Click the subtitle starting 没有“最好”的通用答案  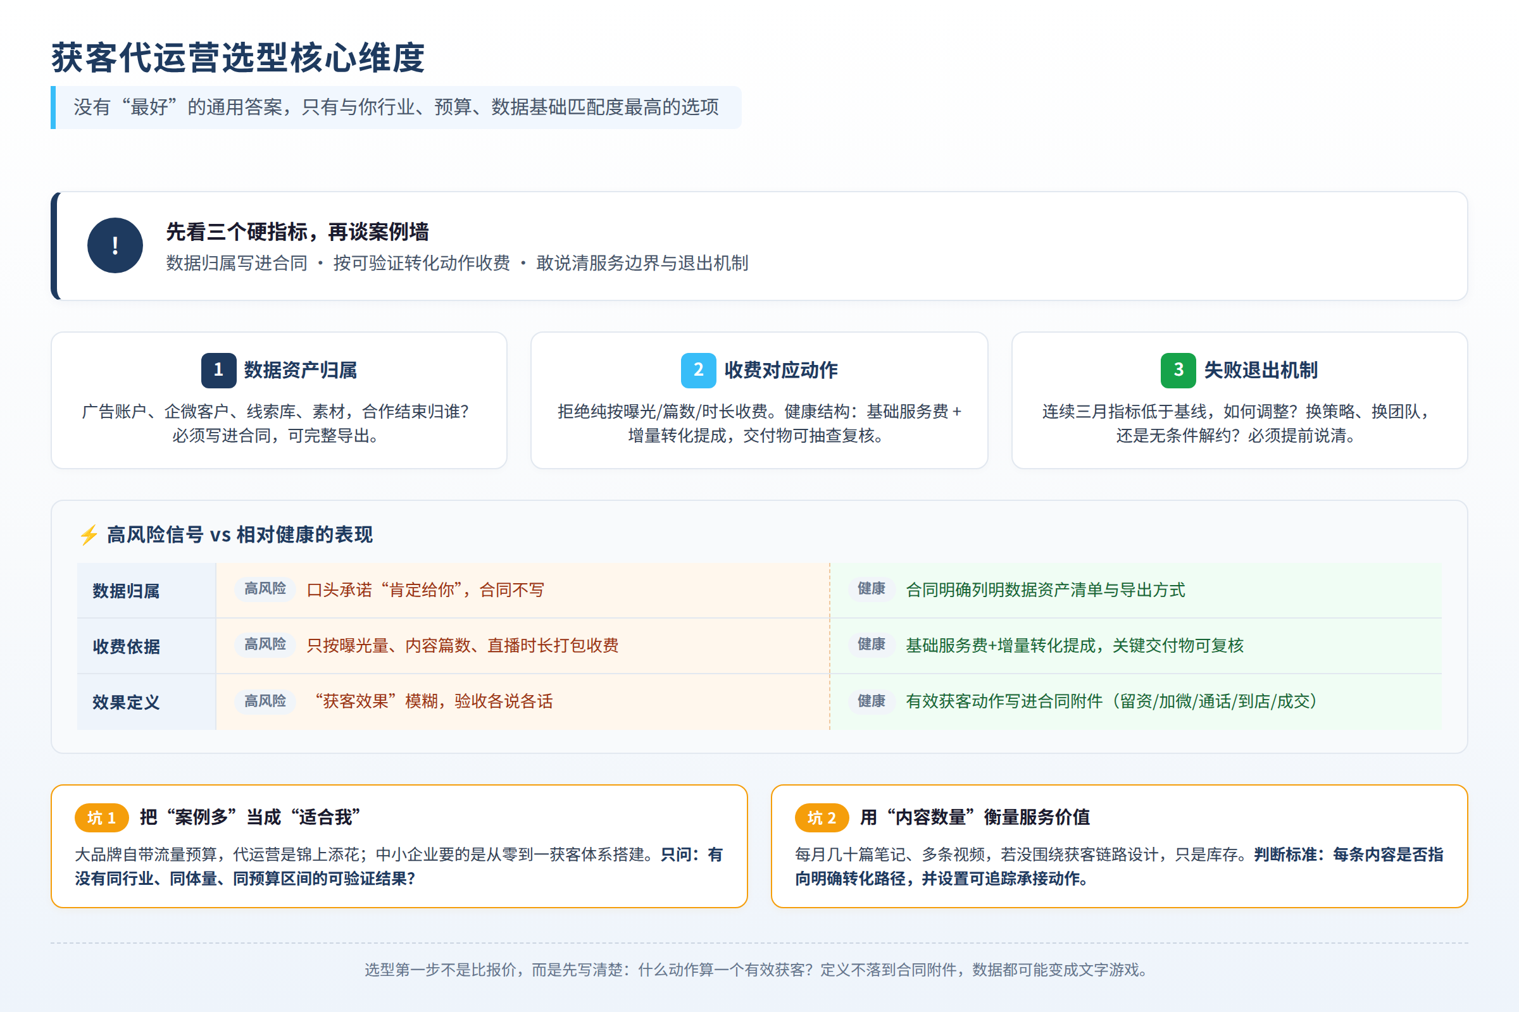396,107
